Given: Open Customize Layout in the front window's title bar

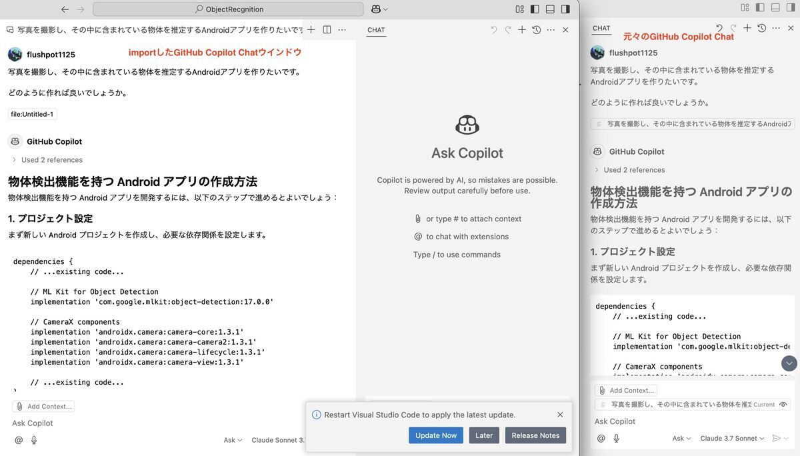Looking at the screenshot, I should coord(520,9).
